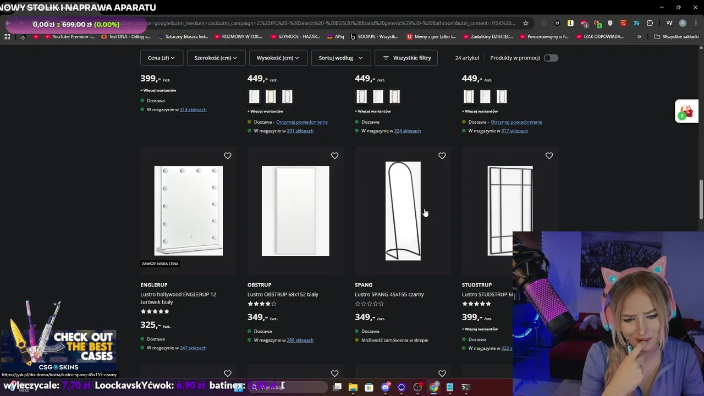Open Discord from the taskbar

tap(386, 387)
